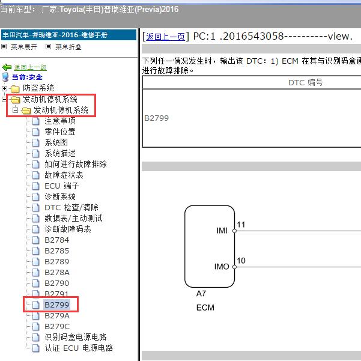Click document icon beside 故障症状表

(x=35, y=175)
